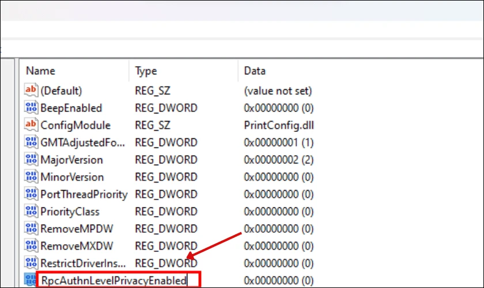Sort values by the Type column header
484x288 pixels.
183,71
